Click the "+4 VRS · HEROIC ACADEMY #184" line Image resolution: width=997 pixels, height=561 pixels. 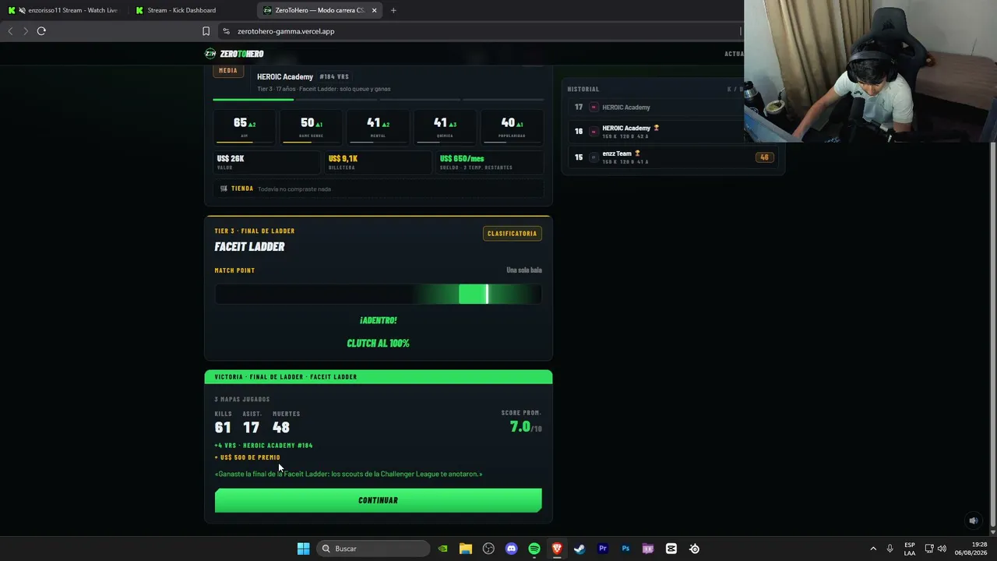263,446
